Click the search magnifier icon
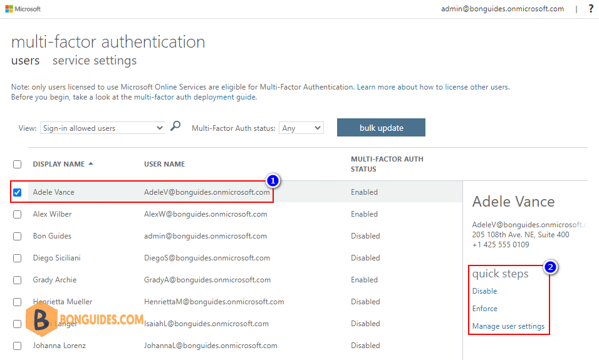 coord(175,126)
